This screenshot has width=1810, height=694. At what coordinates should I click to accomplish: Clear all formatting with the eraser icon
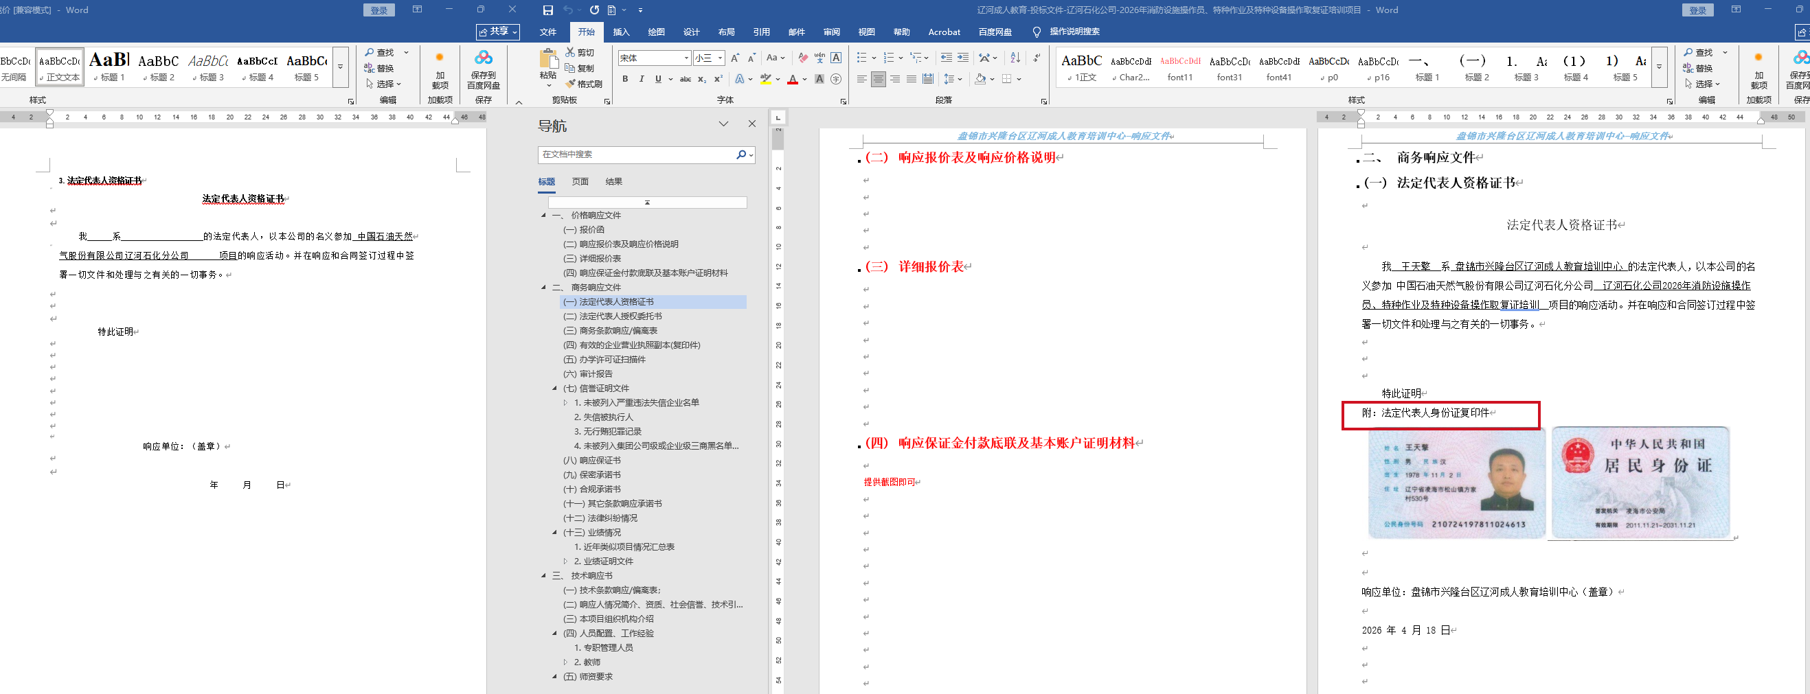click(x=802, y=58)
